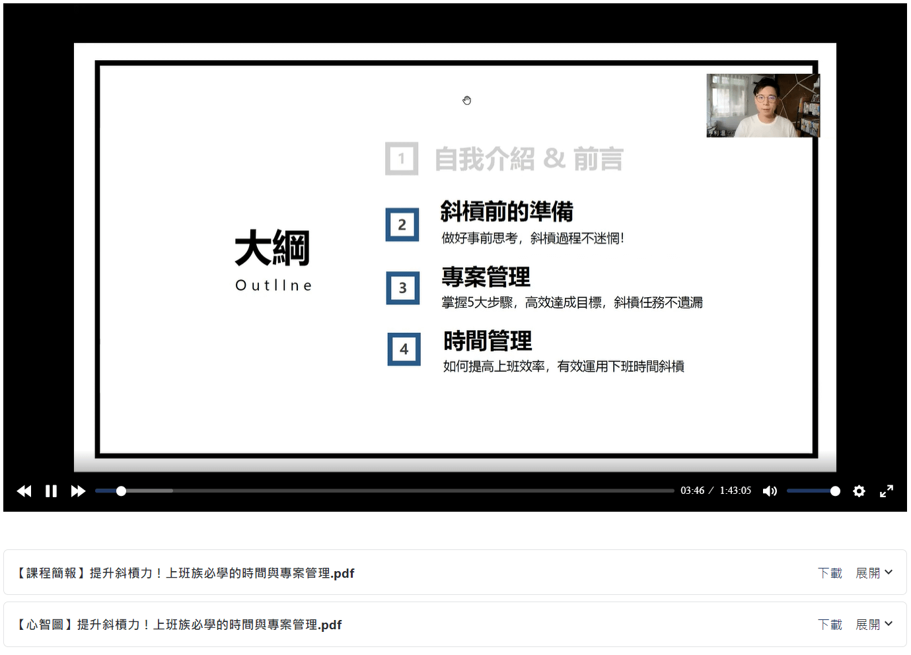Download the 心智圖 pdf

pos(830,625)
